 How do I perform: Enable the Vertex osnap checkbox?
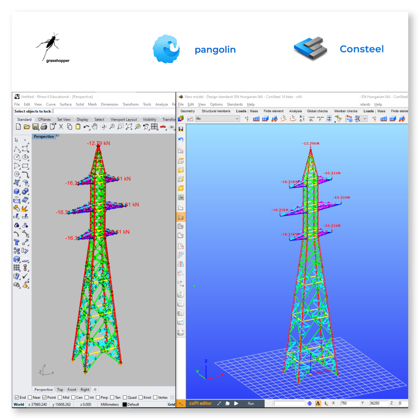point(155,397)
